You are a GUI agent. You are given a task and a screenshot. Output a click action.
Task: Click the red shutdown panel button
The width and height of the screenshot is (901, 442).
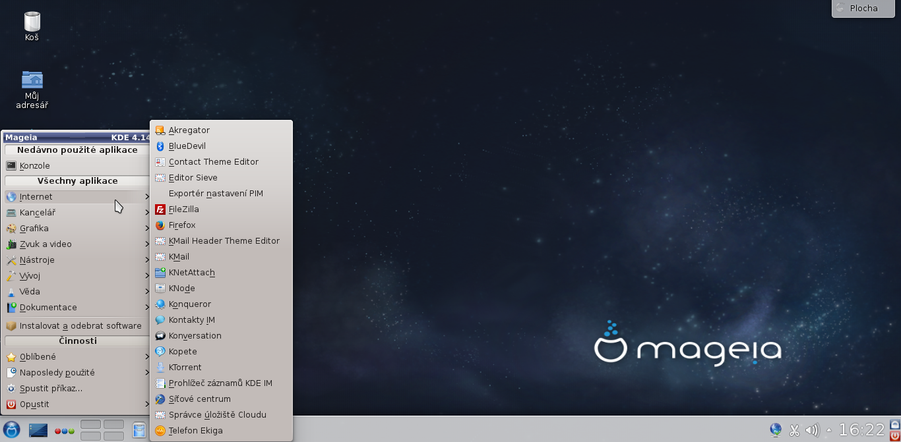pyautogui.click(x=895, y=436)
